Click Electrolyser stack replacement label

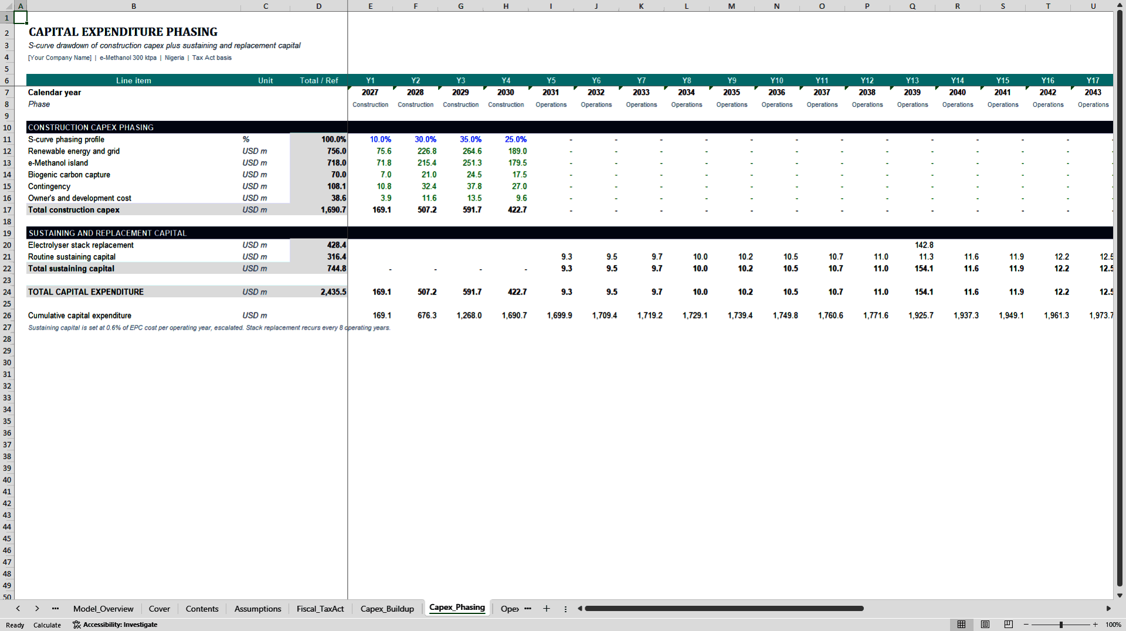click(x=81, y=245)
